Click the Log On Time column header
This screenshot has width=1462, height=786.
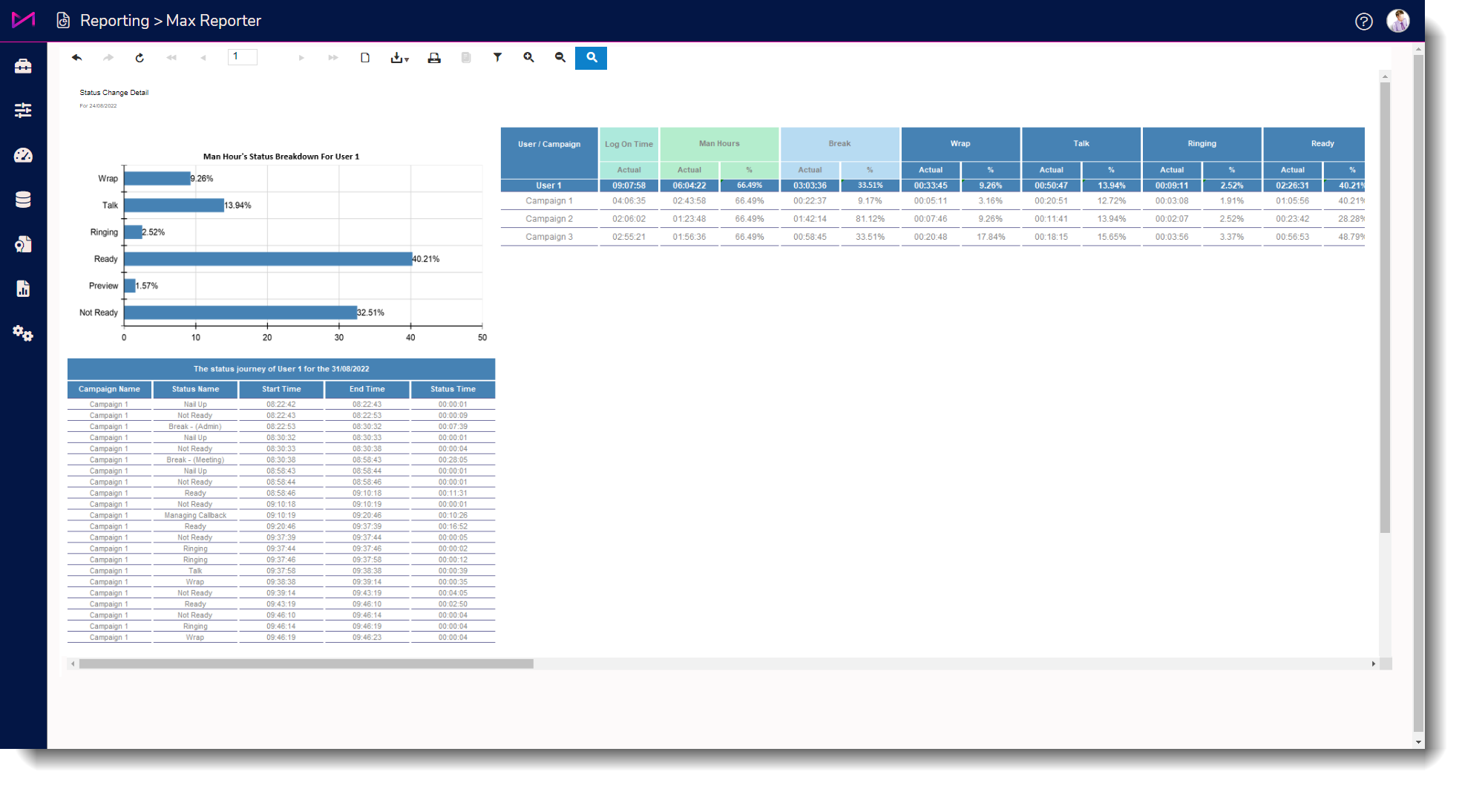(629, 144)
